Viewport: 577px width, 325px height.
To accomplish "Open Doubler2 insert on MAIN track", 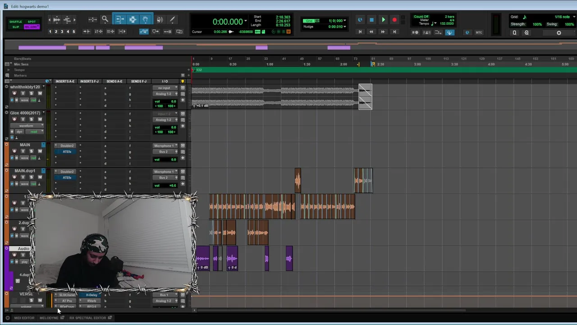I will pos(67,146).
